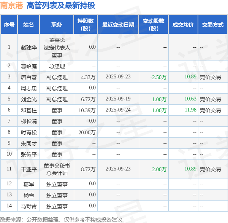Select the name 杨雪

[x=28, y=195]
